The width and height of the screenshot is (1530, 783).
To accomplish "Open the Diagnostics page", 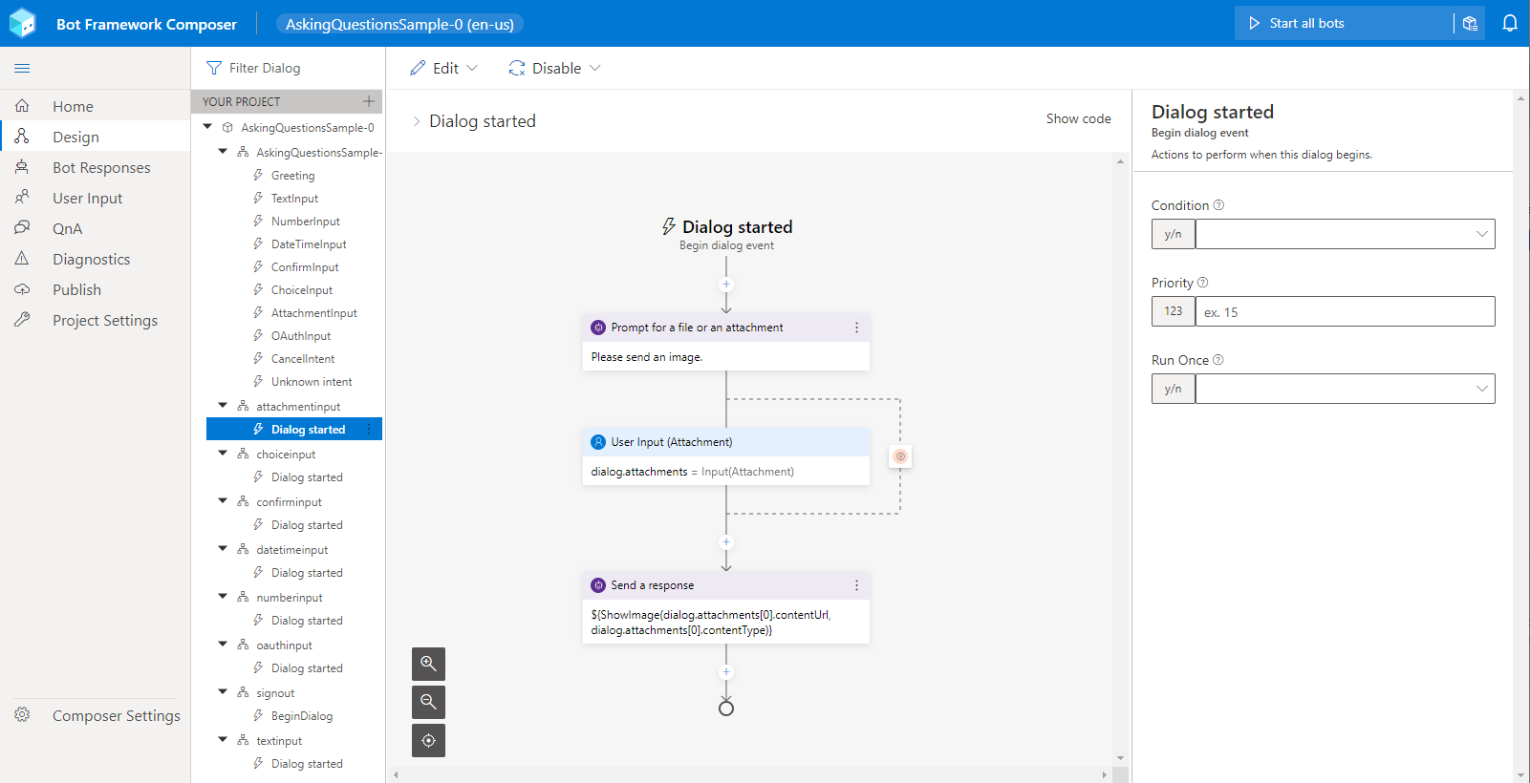I will [96, 259].
